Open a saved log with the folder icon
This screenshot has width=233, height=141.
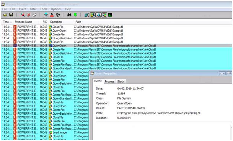pos(5,15)
